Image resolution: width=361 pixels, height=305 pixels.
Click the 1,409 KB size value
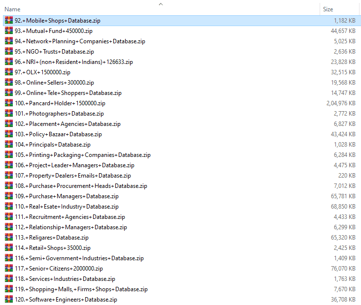345,258
